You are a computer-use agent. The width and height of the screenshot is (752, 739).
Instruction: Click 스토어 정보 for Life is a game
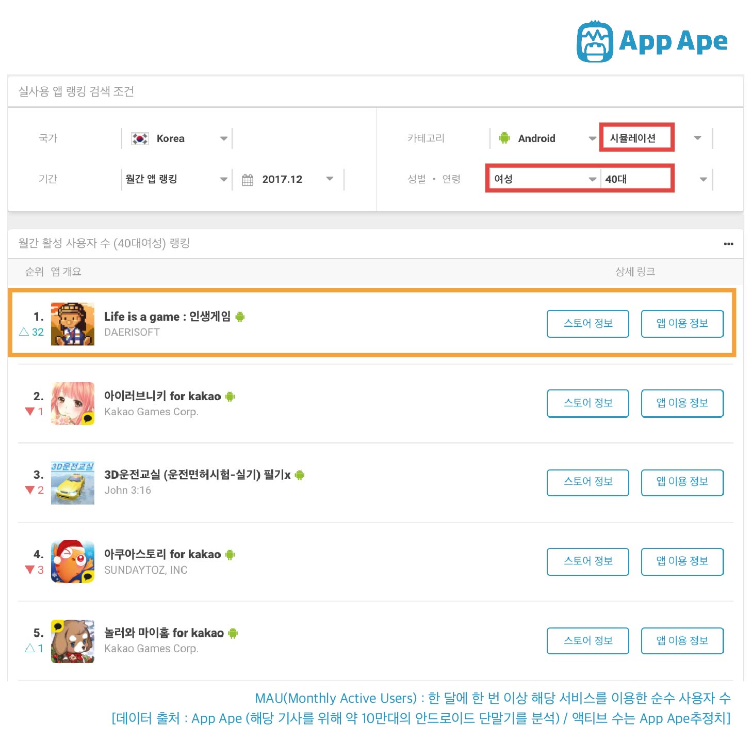pos(588,324)
